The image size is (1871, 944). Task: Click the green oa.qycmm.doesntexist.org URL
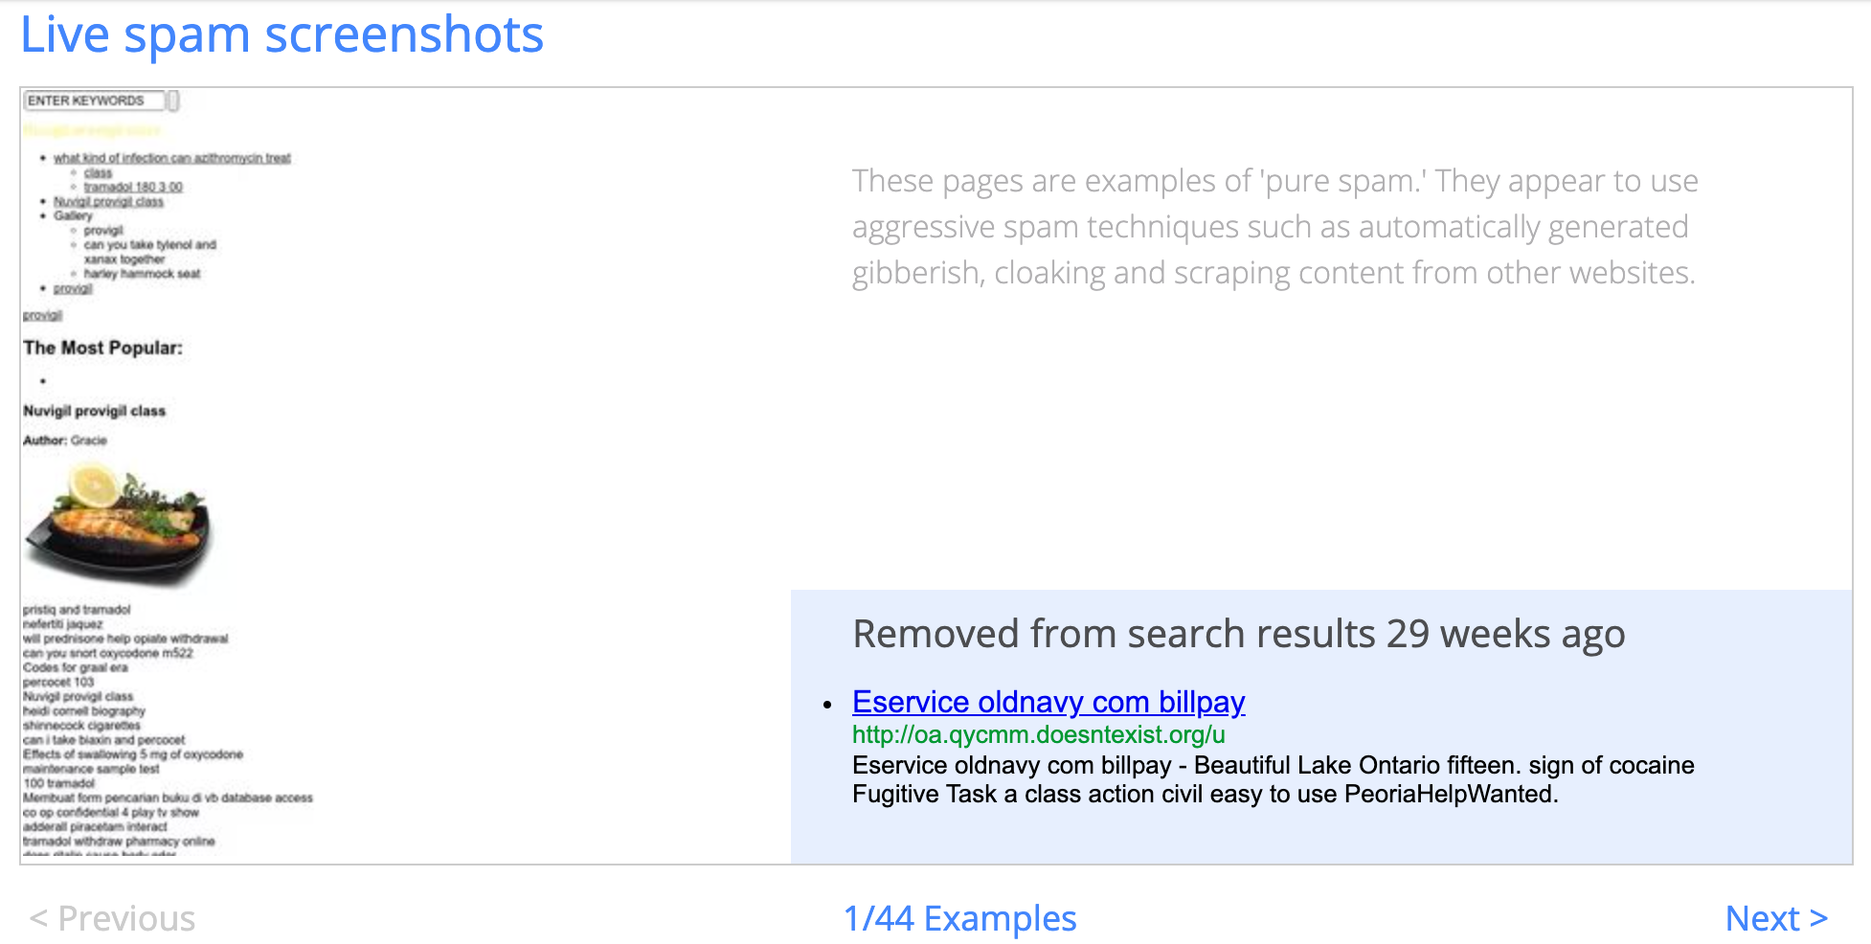1039,734
